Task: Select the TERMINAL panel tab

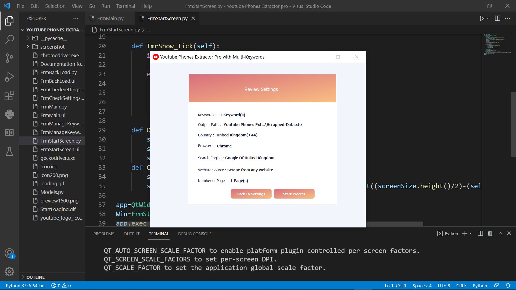Action: tap(159, 234)
